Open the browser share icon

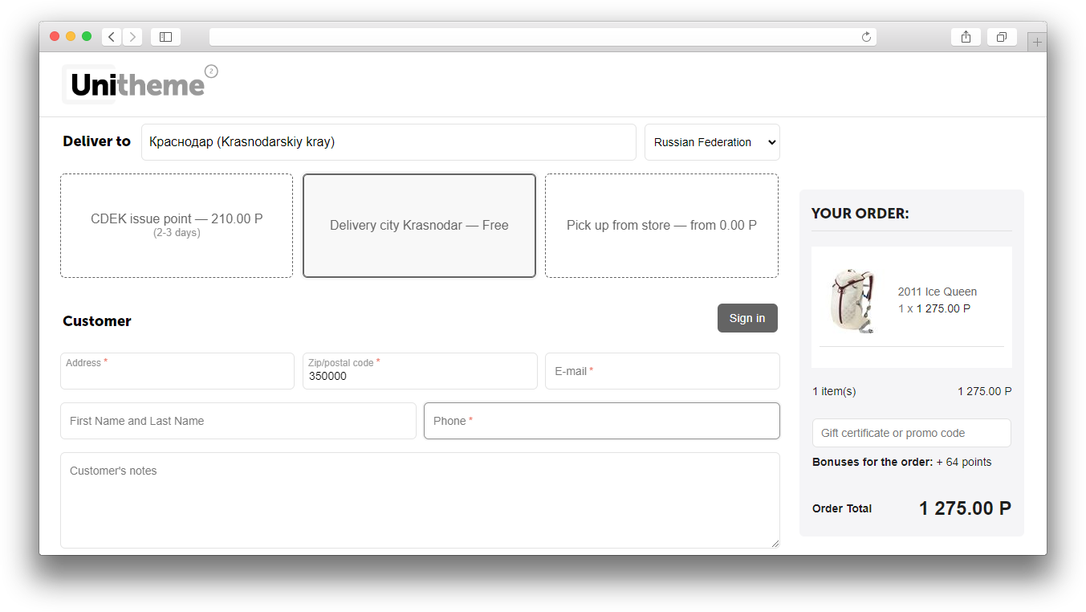pyautogui.click(x=966, y=37)
